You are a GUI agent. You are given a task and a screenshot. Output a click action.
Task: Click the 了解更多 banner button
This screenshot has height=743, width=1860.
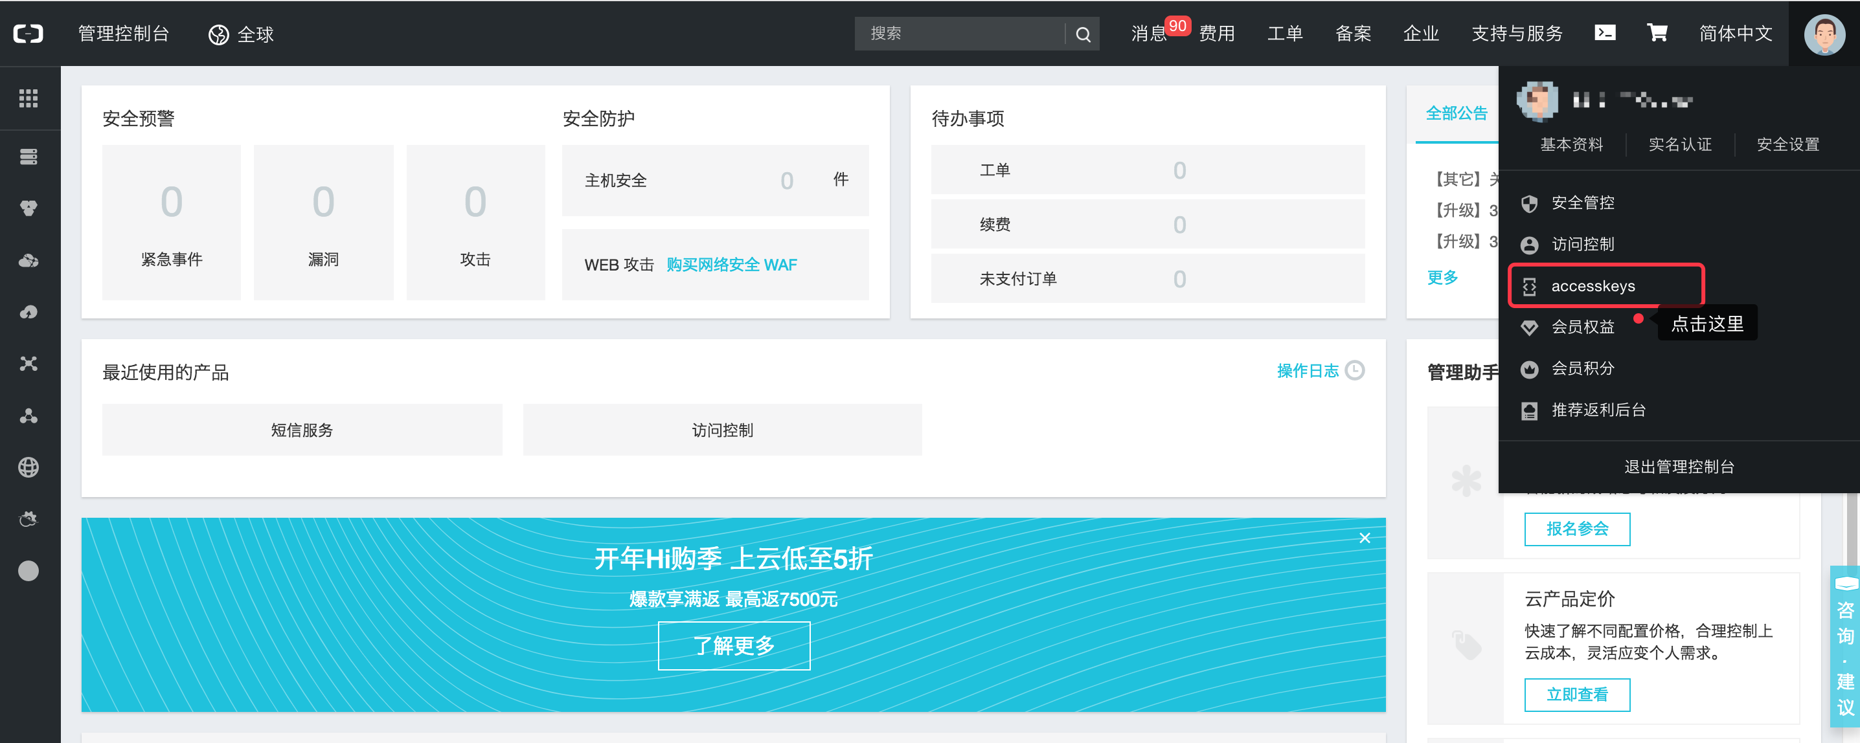click(x=734, y=646)
